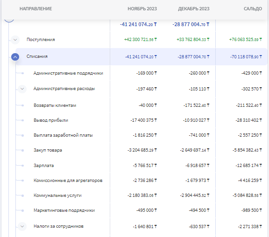Click November Зарплата amount -5 766 517
Screen dimensions: 269x237
[145, 166]
